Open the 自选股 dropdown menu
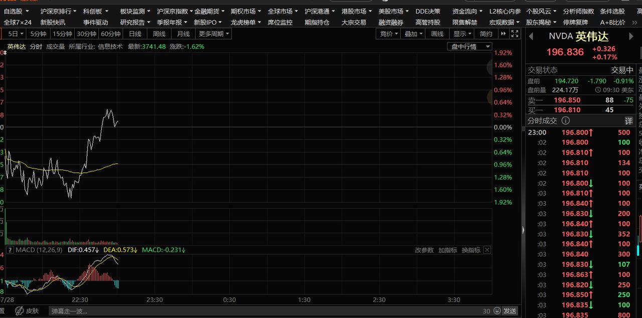Viewport: 642px width, 318px height. [16, 11]
